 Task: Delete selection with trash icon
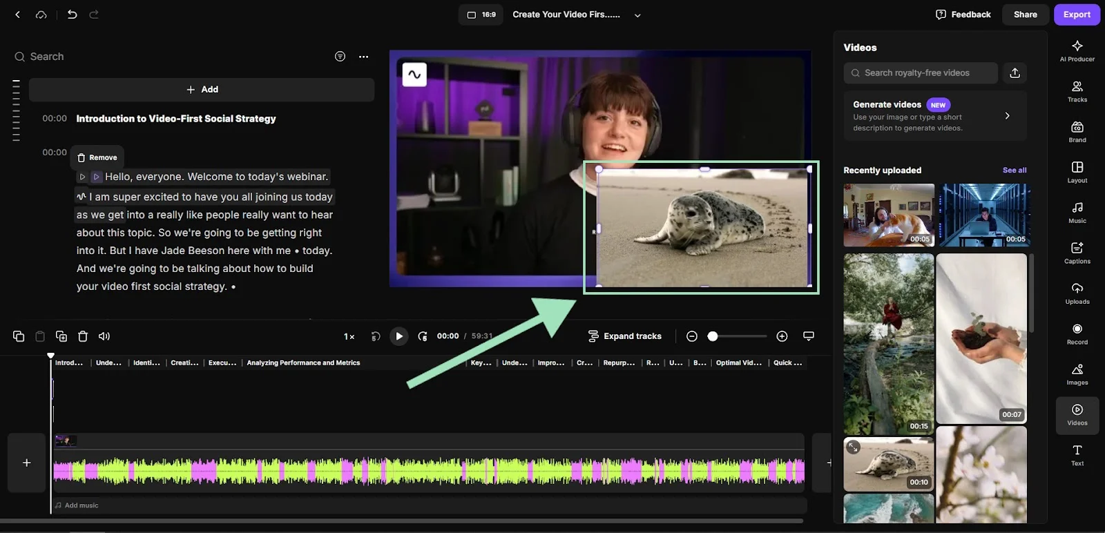(x=83, y=336)
